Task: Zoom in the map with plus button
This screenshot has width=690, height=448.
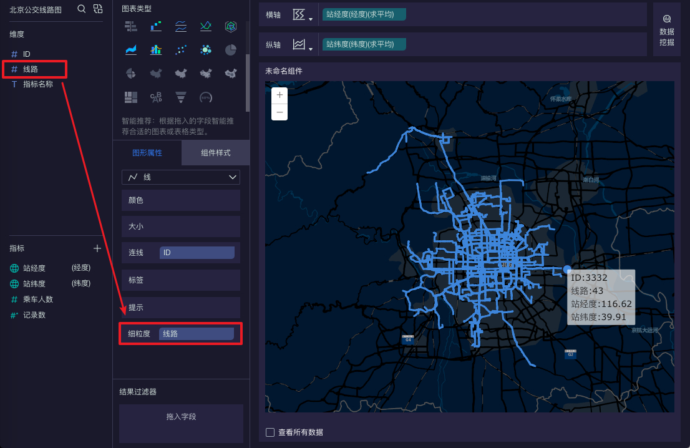Action: click(279, 95)
